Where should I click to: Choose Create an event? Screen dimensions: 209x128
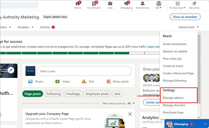pos(173,66)
